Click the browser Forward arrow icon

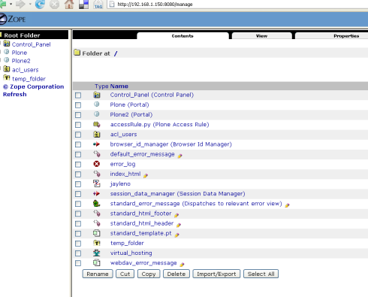tap(20, 4)
